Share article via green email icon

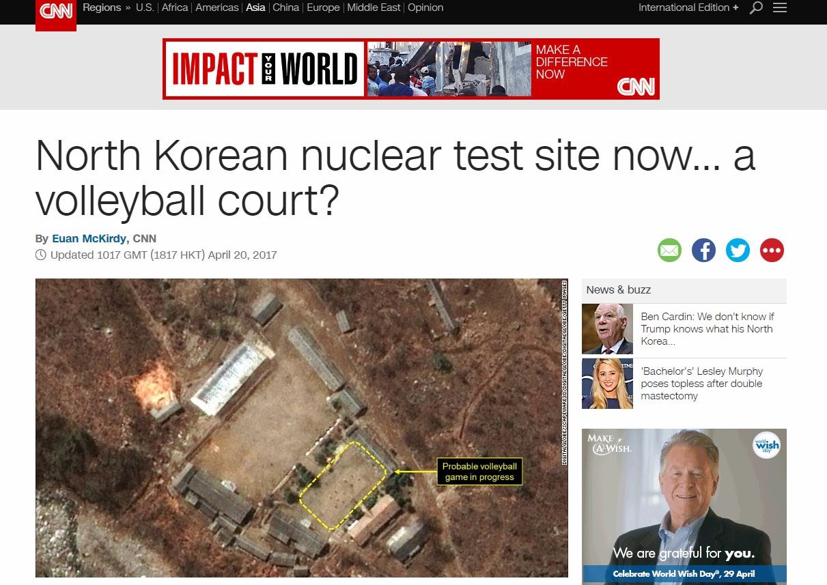point(669,251)
